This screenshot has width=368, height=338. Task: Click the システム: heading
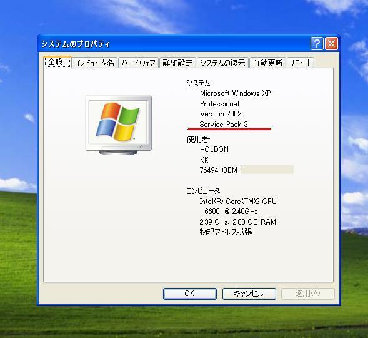[199, 83]
